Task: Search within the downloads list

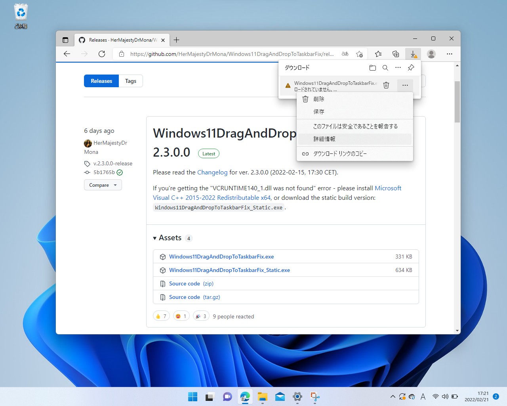Action: (385, 67)
